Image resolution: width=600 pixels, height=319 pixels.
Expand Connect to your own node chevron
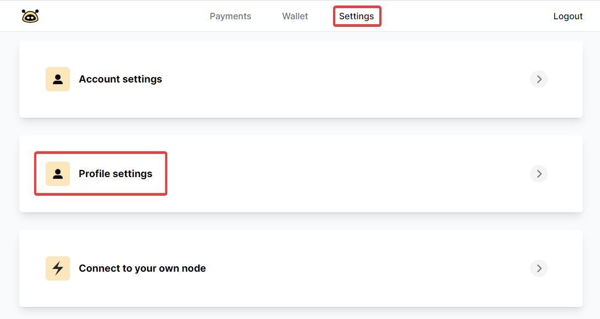coord(539,268)
